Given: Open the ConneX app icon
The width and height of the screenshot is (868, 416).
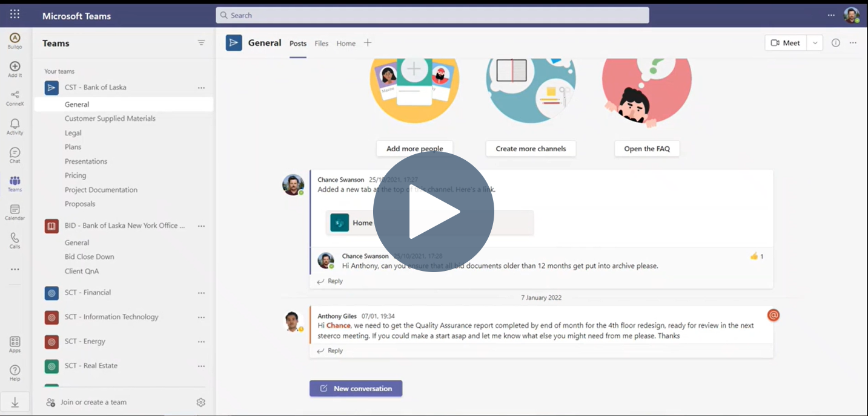Looking at the screenshot, I should click(15, 97).
